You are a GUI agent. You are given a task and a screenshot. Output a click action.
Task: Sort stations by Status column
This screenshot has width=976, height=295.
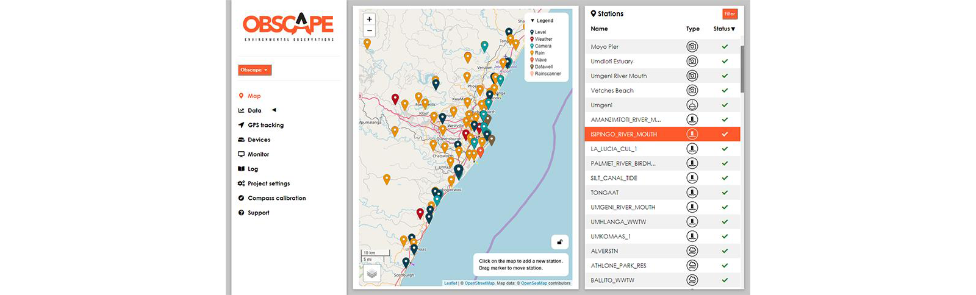pyautogui.click(x=724, y=29)
